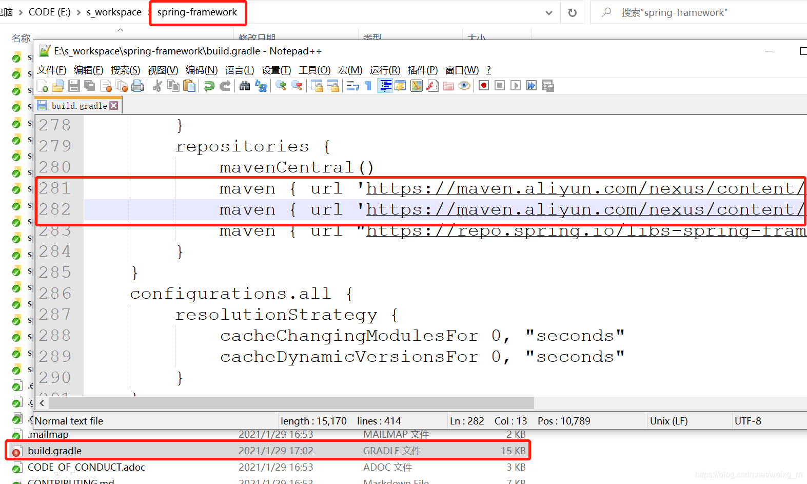Expand chevron after CODE (E:) in breadcrumb
The height and width of the screenshot is (484, 807).
click(x=78, y=12)
